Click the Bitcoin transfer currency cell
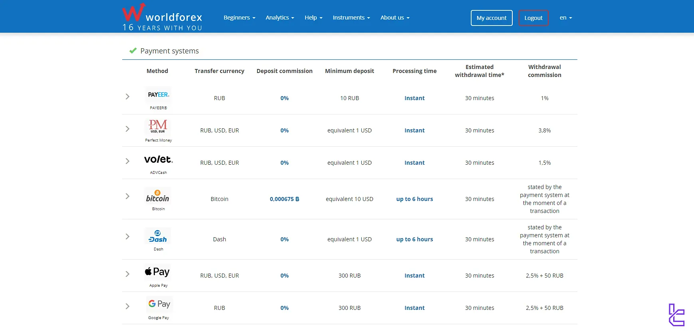The height and width of the screenshot is (331, 694). pyautogui.click(x=220, y=199)
